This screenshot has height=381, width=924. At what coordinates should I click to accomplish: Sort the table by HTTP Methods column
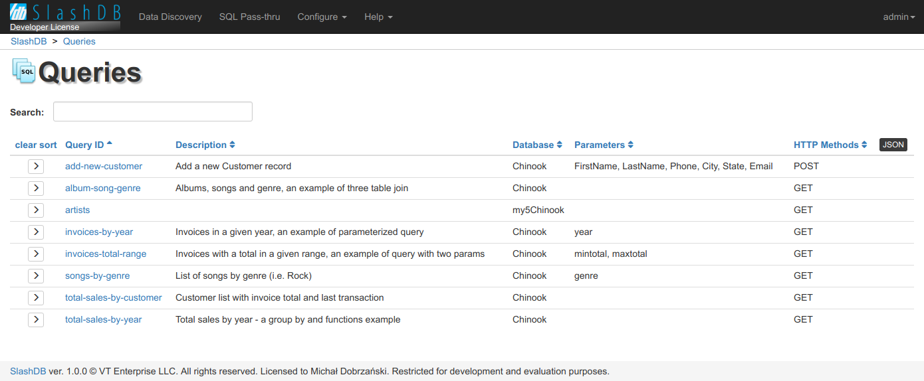click(x=830, y=145)
